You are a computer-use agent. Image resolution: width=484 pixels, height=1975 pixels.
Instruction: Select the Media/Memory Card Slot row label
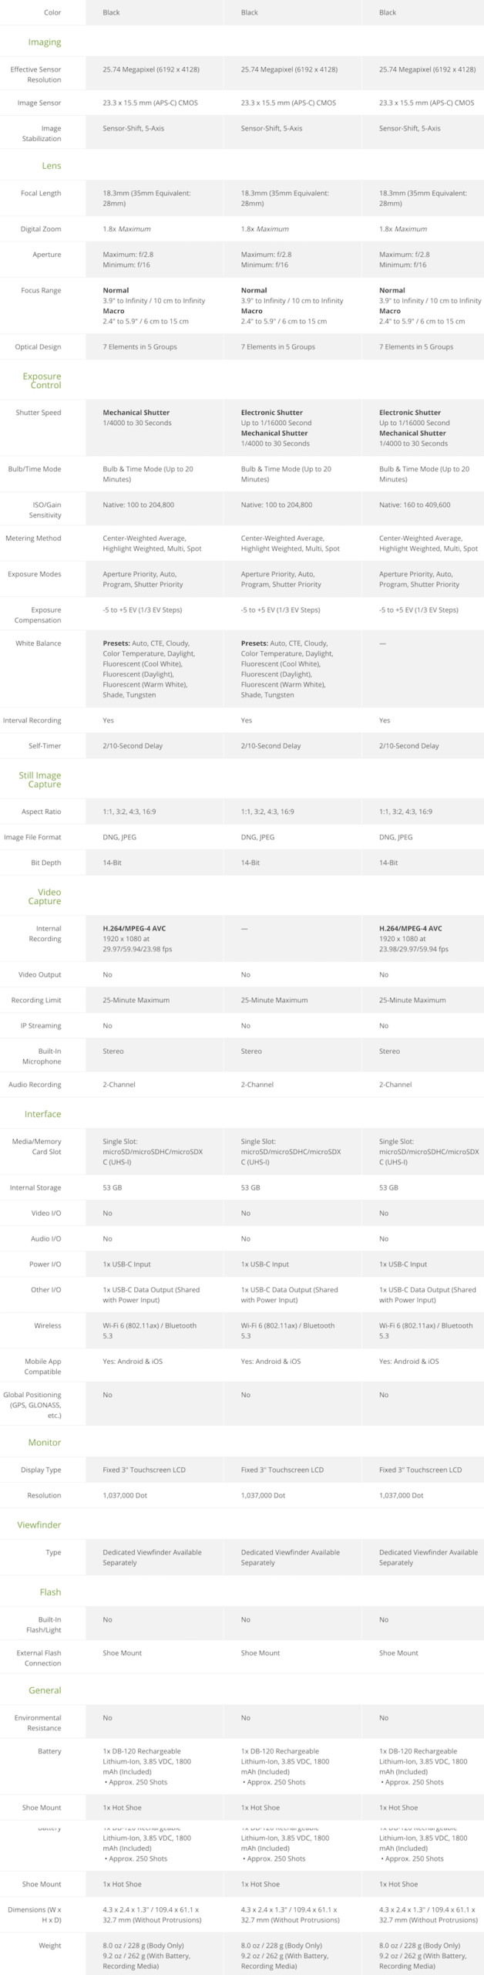point(37,1146)
